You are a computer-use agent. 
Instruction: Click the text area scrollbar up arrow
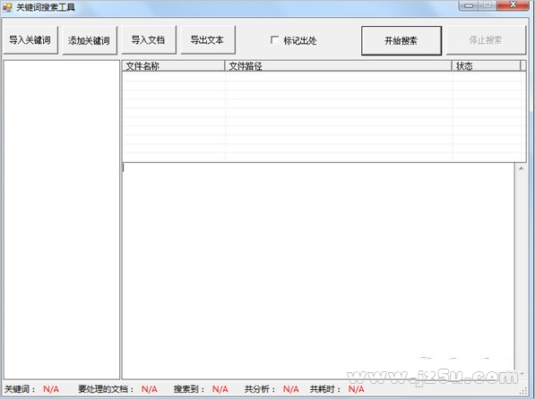[521, 168]
